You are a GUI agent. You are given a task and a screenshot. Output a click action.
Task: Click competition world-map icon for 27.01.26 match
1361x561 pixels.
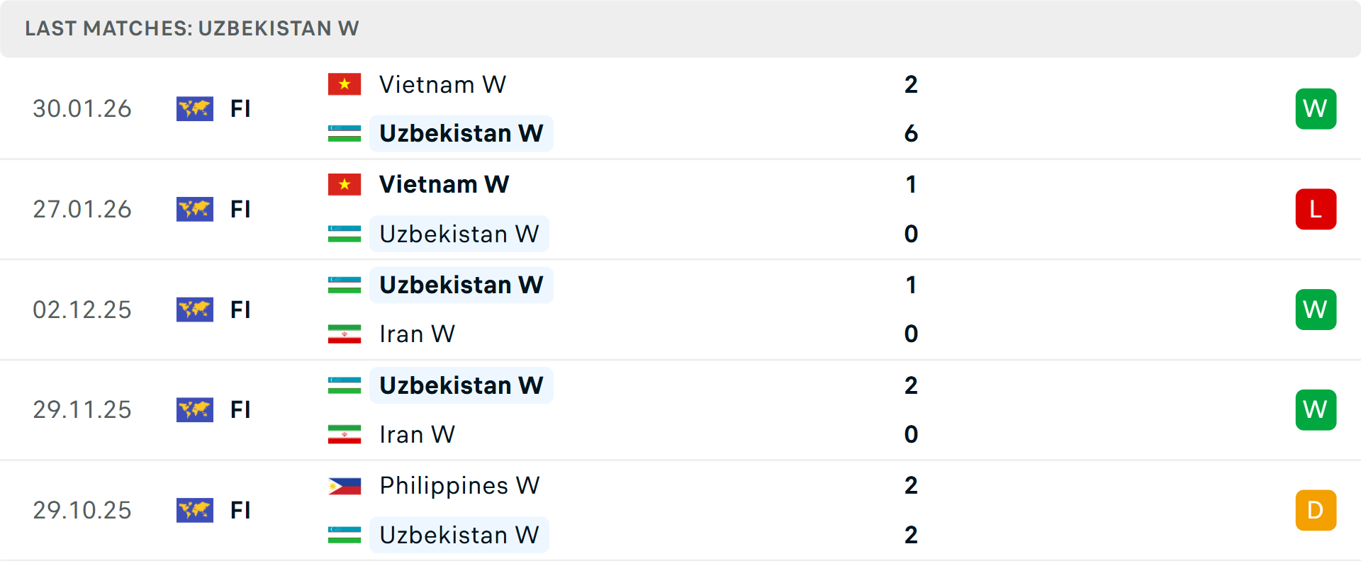coord(195,209)
